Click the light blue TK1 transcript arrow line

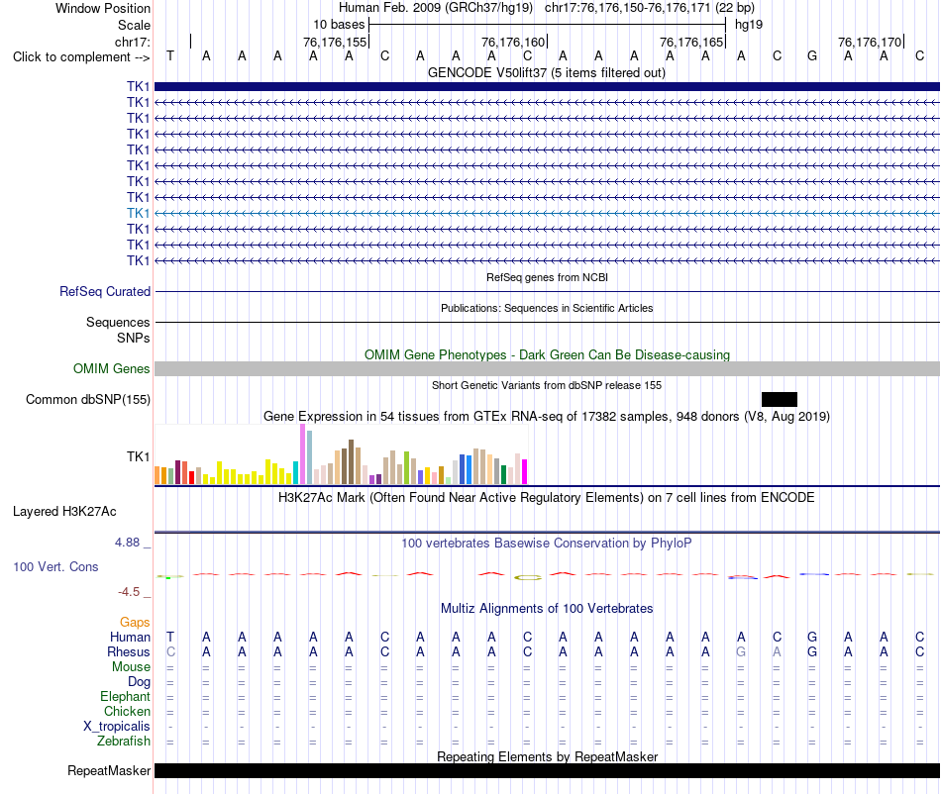tap(547, 213)
